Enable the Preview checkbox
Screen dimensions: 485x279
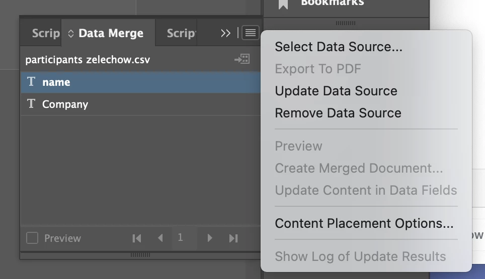(x=32, y=238)
